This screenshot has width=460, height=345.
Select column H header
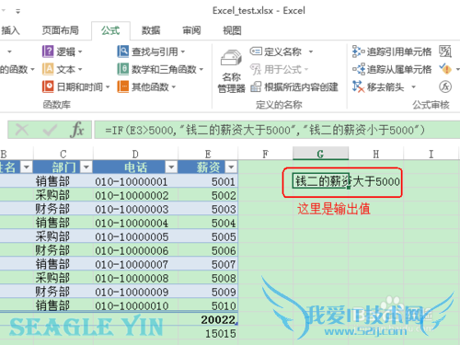[376, 154]
